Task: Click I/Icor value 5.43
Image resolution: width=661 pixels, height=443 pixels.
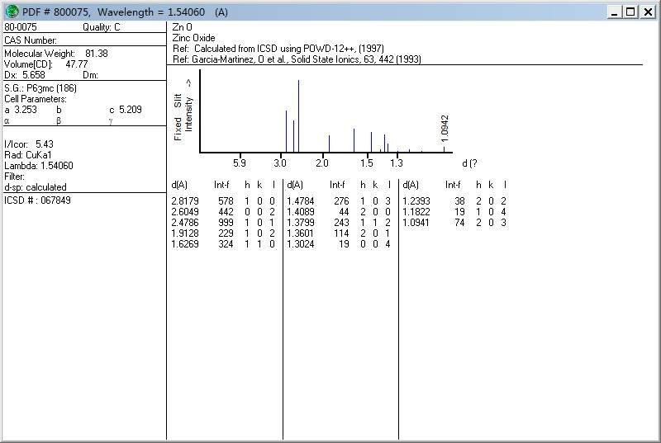Action: (x=45, y=144)
